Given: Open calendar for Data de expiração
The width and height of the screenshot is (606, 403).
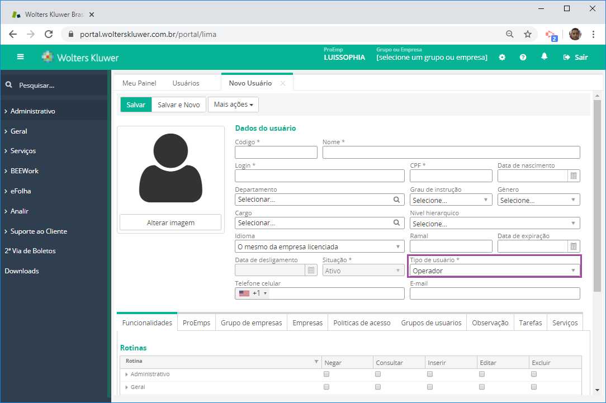Looking at the screenshot, I should 573,246.
